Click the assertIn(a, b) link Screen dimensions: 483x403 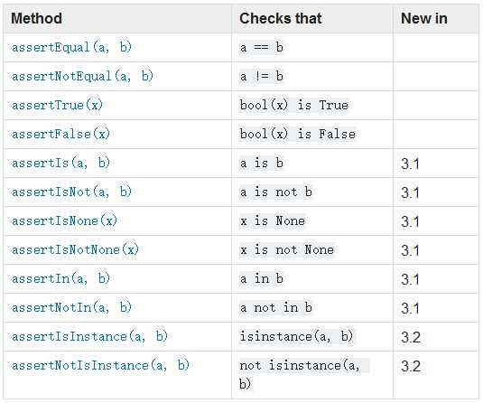tap(61, 278)
